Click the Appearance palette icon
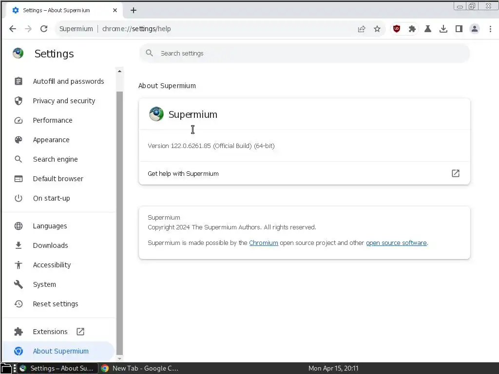 (x=19, y=140)
